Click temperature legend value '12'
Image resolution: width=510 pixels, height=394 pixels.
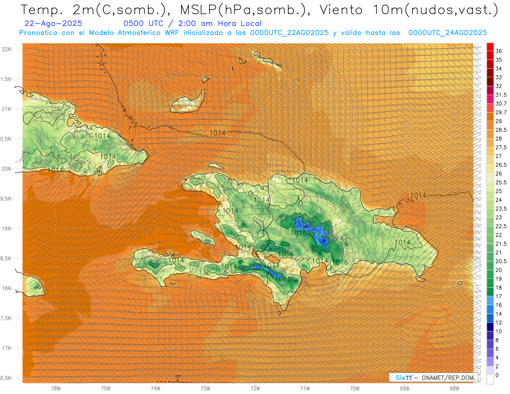(x=499, y=322)
